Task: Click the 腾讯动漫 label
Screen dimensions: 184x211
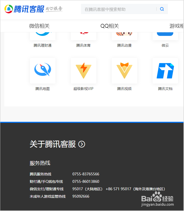Action: point(124,45)
